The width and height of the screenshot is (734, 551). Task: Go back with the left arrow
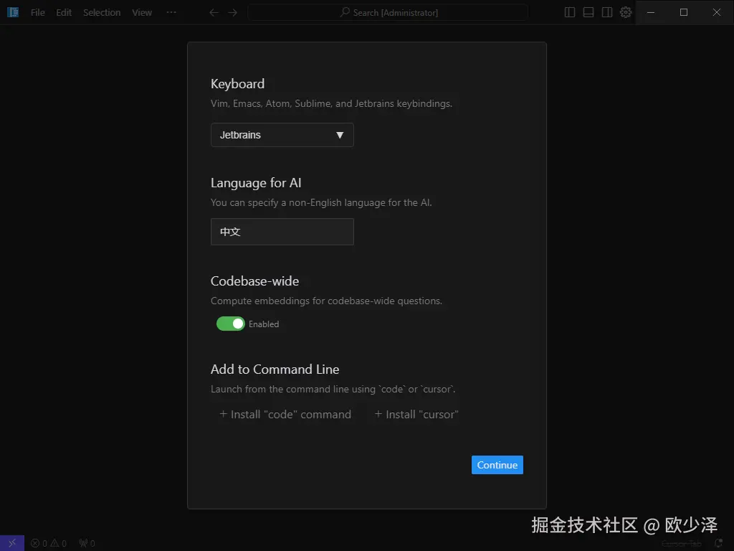coord(214,12)
